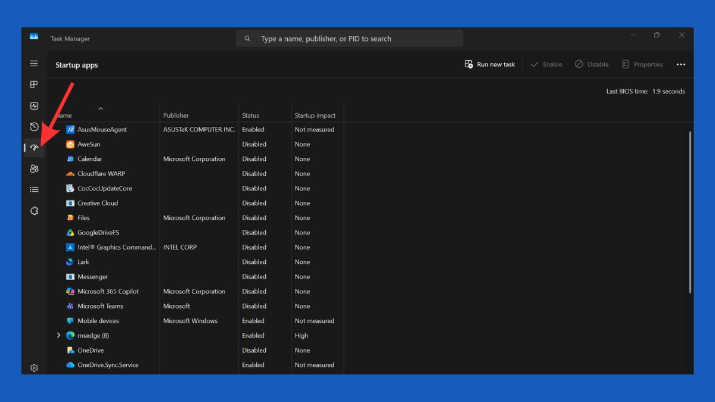Click the GoogleDriveFS app icon
715x402 pixels.
coord(70,232)
